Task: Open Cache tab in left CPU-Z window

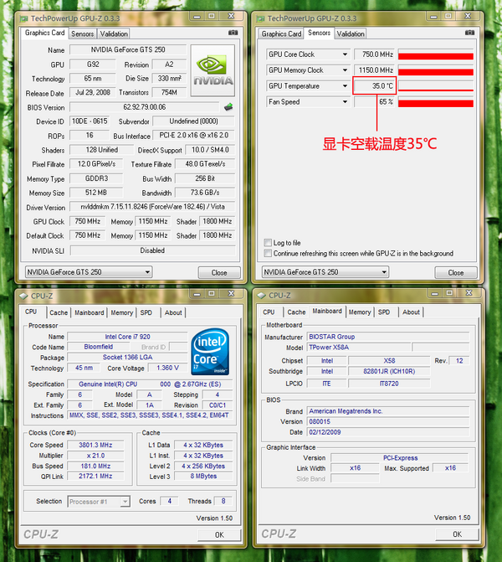Action: 59,312
